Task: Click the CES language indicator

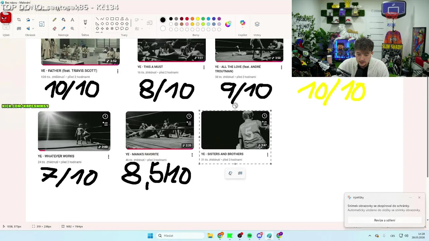Action: pos(392,236)
